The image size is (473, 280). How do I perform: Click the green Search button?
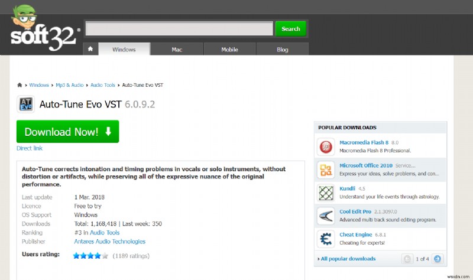tap(291, 28)
